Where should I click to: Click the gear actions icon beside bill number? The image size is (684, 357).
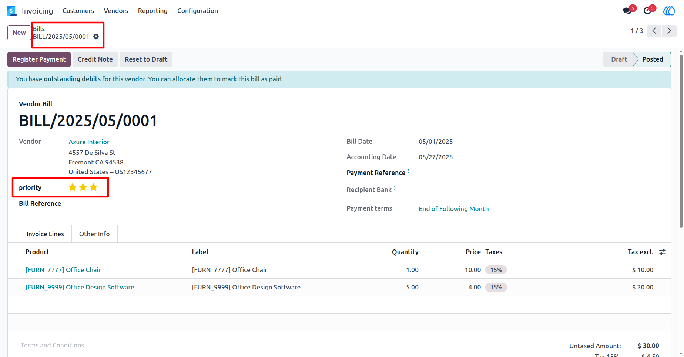click(96, 37)
